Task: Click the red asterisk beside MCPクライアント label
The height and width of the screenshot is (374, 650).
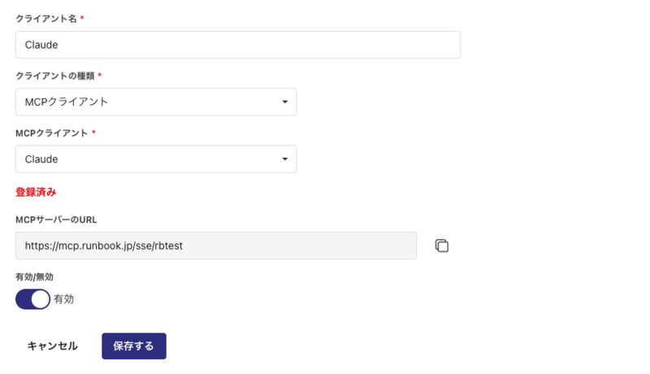Action: [94, 133]
